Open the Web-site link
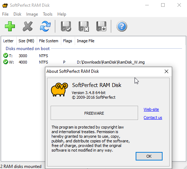The image size is (187, 169). pos(151,109)
